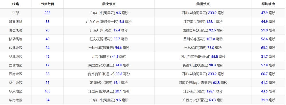Viewport: 286px width, 105px height.
Task: Select the 华东地区 row label
Action: coord(16,91)
